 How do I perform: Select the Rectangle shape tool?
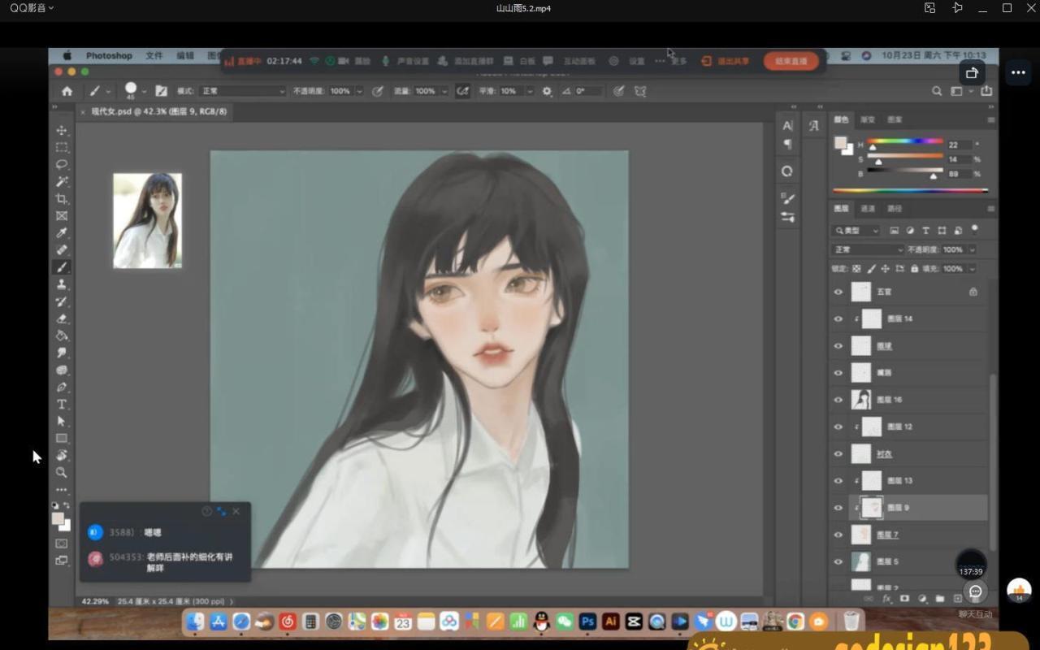coord(62,438)
